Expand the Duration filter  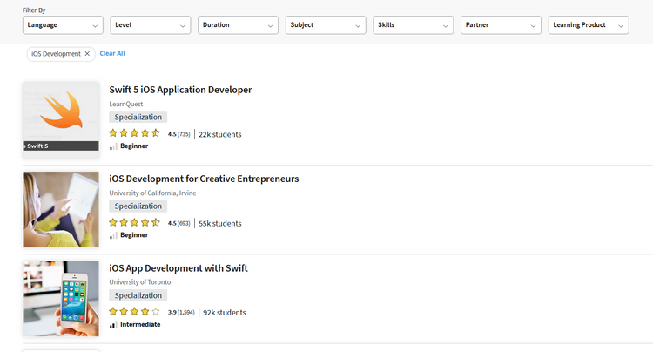(x=238, y=25)
